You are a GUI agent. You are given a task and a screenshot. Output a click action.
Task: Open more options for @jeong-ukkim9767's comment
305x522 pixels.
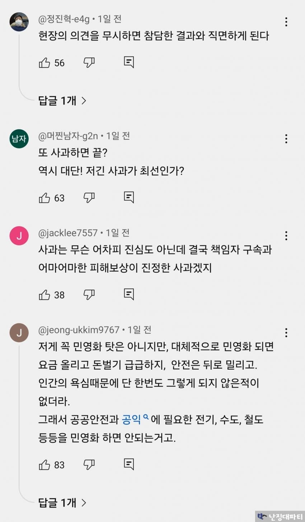click(x=286, y=333)
